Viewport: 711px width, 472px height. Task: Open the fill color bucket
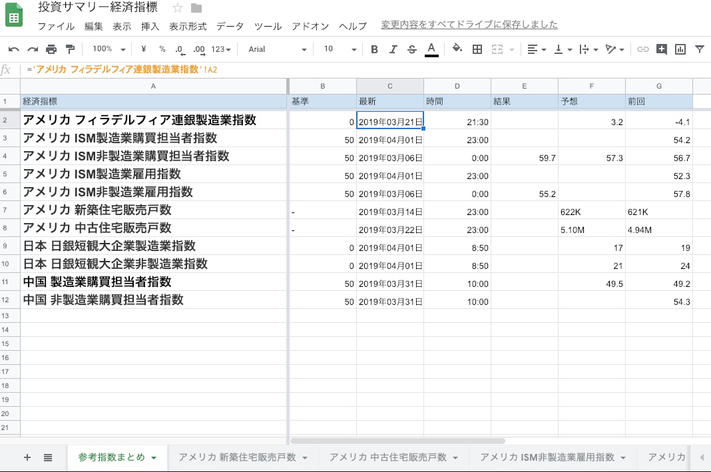(457, 48)
